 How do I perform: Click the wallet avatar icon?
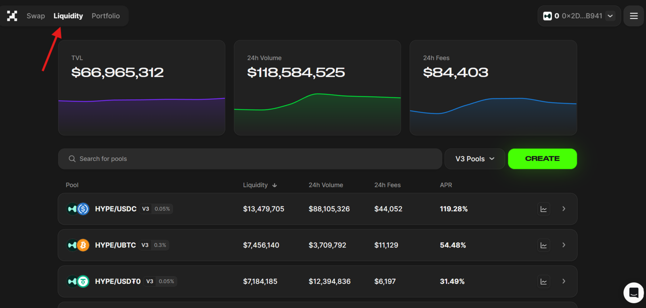click(x=547, y=16)
